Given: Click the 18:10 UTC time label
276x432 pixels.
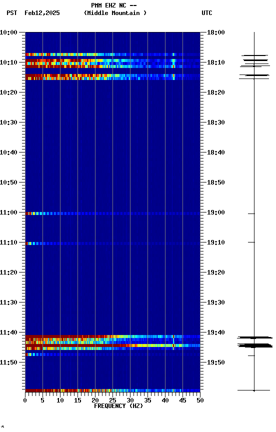Looking at the screenshot, I should [x=216, y=62].
